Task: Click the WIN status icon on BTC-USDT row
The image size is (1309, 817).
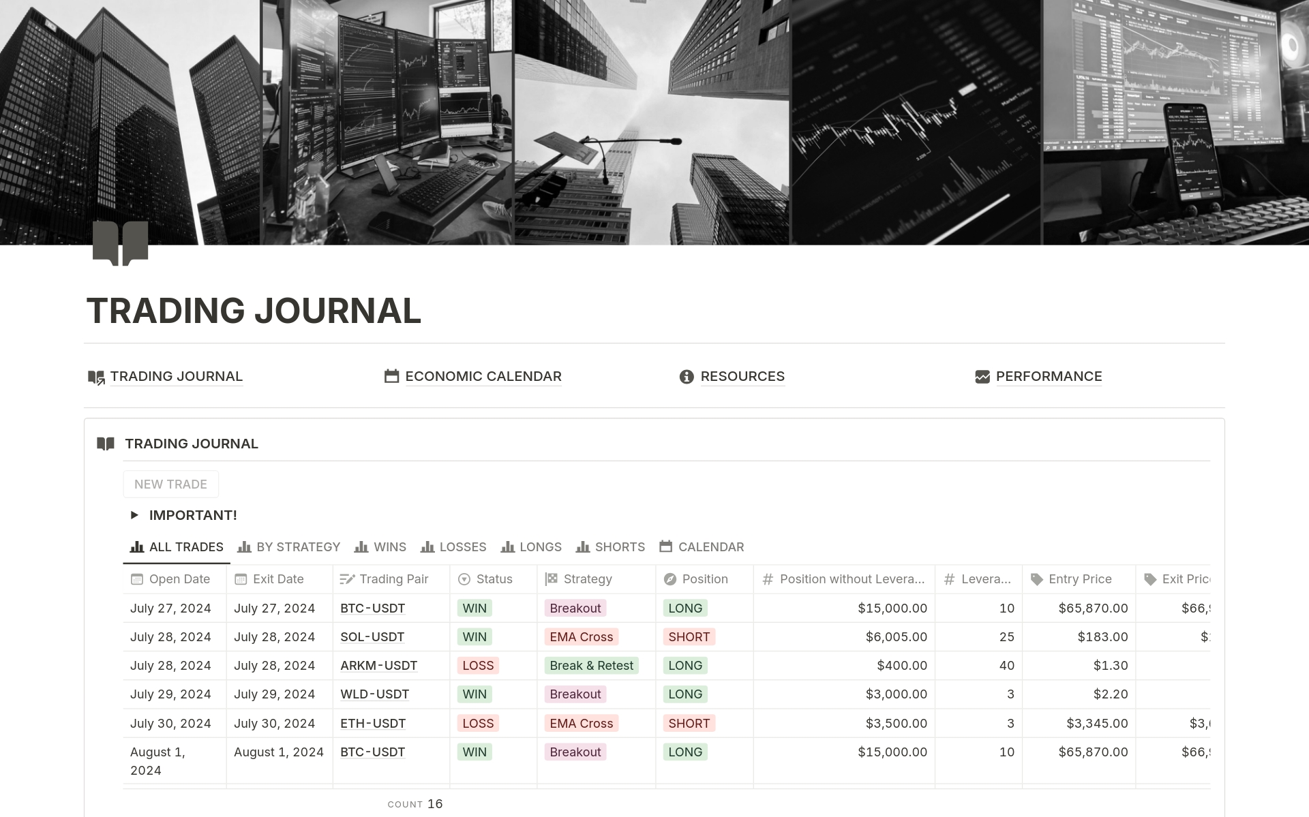Action: 472,607
